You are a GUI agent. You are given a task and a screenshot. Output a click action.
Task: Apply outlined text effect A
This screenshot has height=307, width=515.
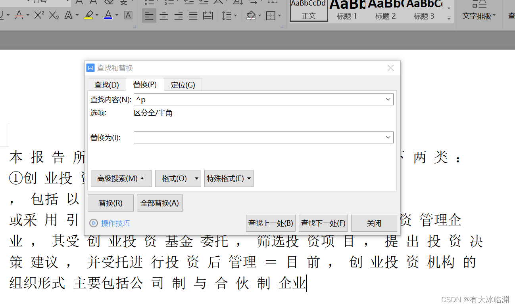tap(68, 15)
